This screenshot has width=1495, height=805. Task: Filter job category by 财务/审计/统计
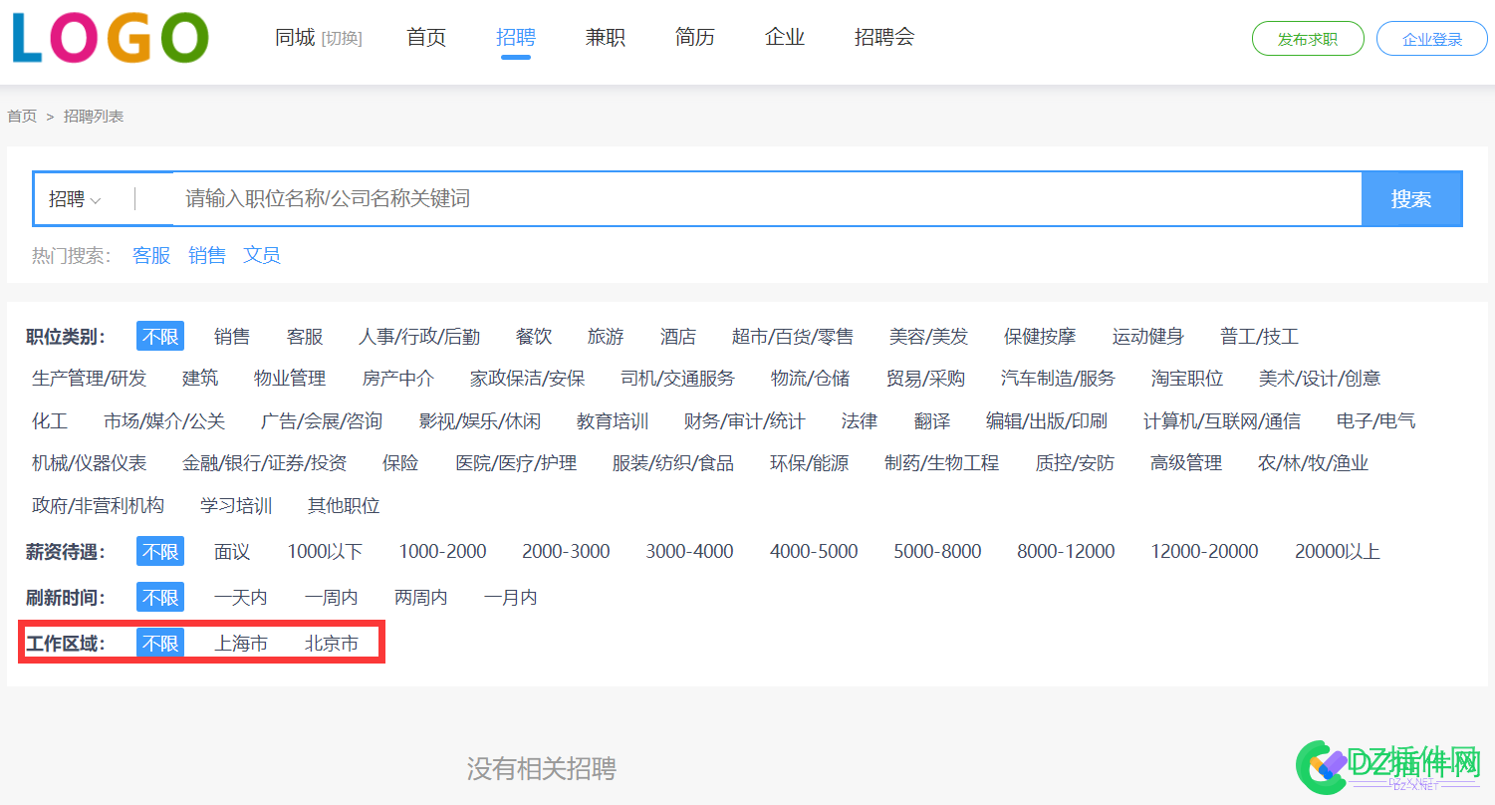tap(745, 421)
